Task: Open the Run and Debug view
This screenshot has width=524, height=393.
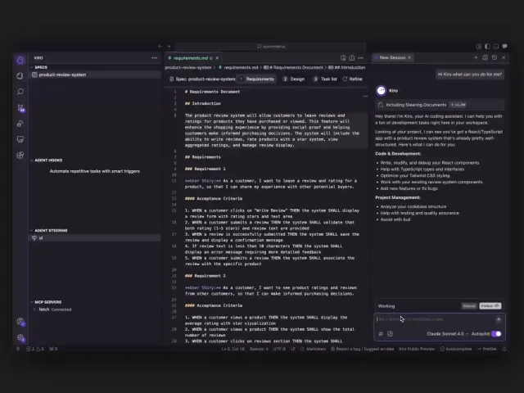Action: [x=20, y=124]
